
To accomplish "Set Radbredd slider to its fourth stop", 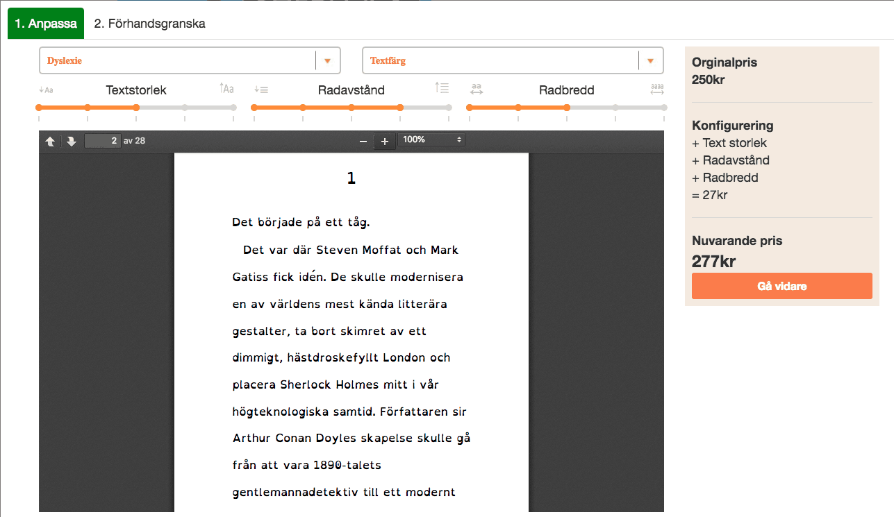I will [x=615, y=108].
